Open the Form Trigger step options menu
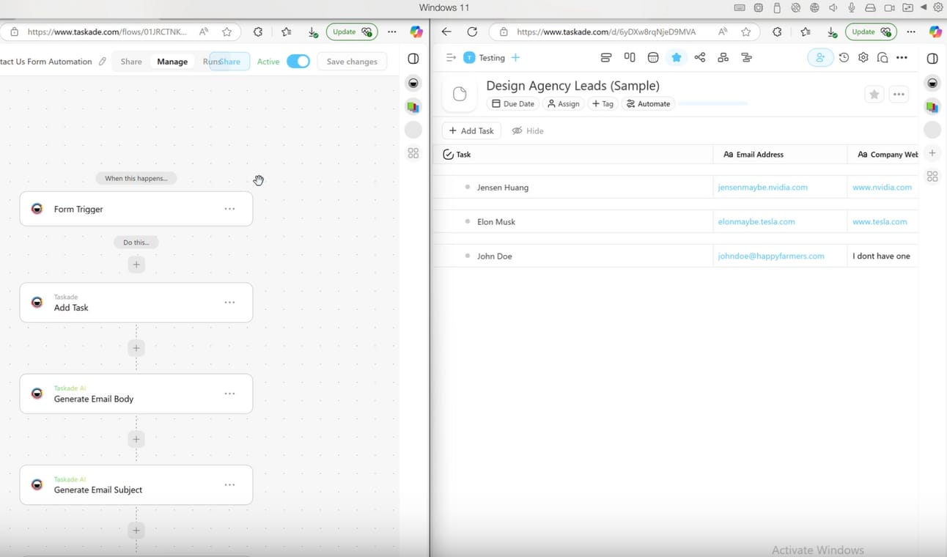This screenshot has height=557, width=947. [229, 209]
